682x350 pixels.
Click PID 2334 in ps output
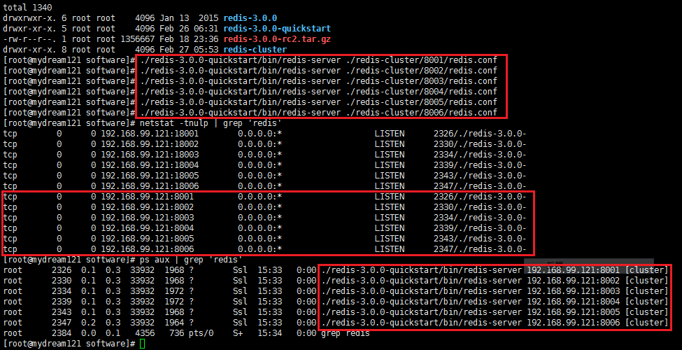pos(62,291)
